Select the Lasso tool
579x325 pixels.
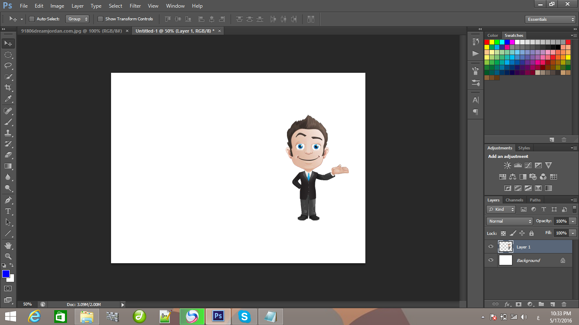point(8,66)
